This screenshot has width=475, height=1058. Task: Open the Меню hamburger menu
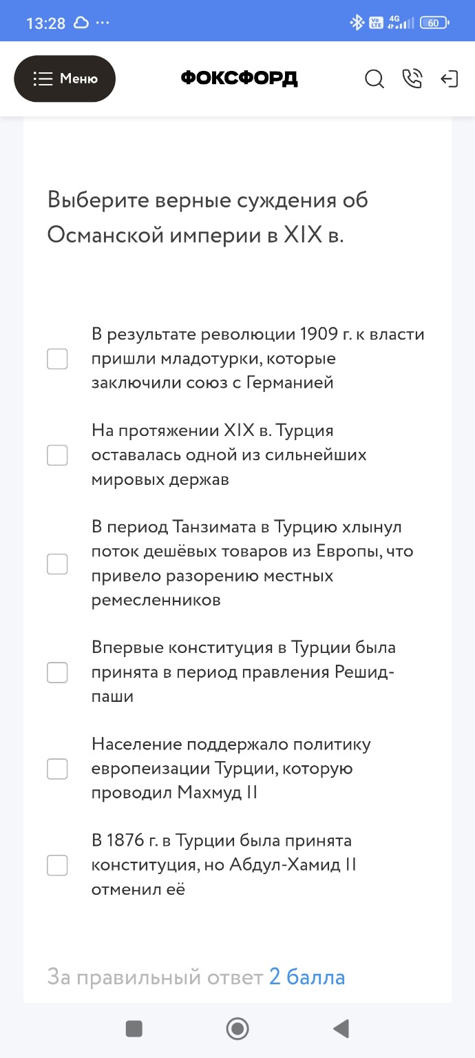click(x=65, y=78)
